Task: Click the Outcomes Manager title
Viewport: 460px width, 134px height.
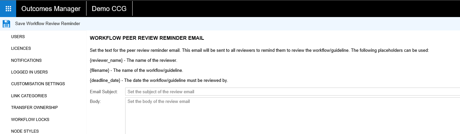Action: tap(51, 9)
